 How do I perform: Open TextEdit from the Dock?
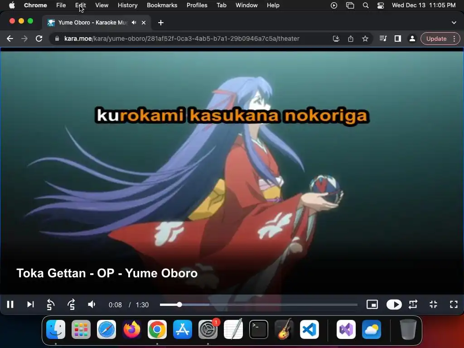[x=233, y=329]
